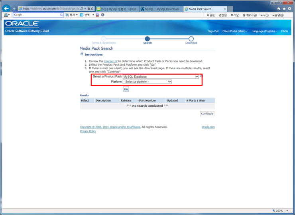295x215 pixels.
Task: Click the Download step circle
Action: pos(191,39)
